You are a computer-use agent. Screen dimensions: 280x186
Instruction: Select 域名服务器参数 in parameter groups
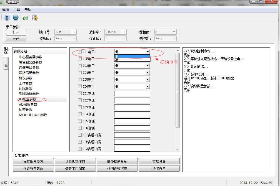tap(31, 62)
